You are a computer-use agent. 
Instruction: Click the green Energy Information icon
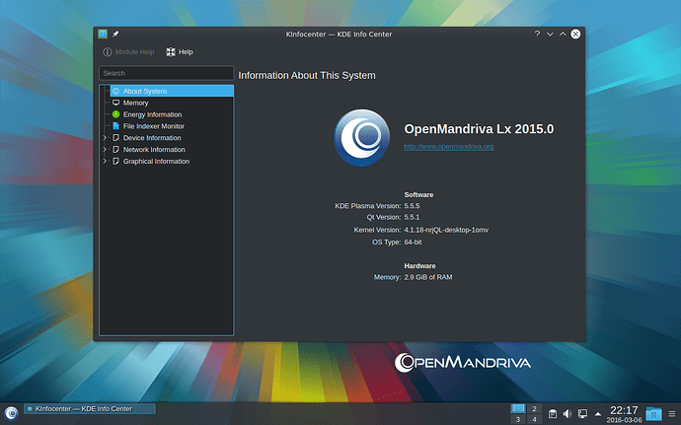115,114
